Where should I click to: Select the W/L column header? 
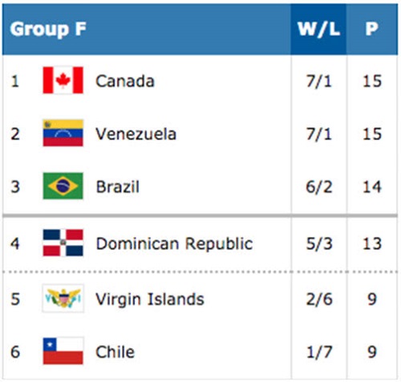(318, 29)
